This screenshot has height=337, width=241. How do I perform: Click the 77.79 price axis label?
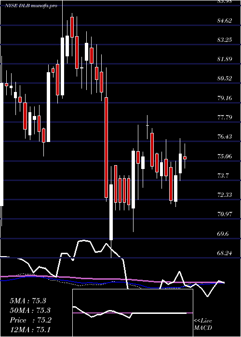225,117
